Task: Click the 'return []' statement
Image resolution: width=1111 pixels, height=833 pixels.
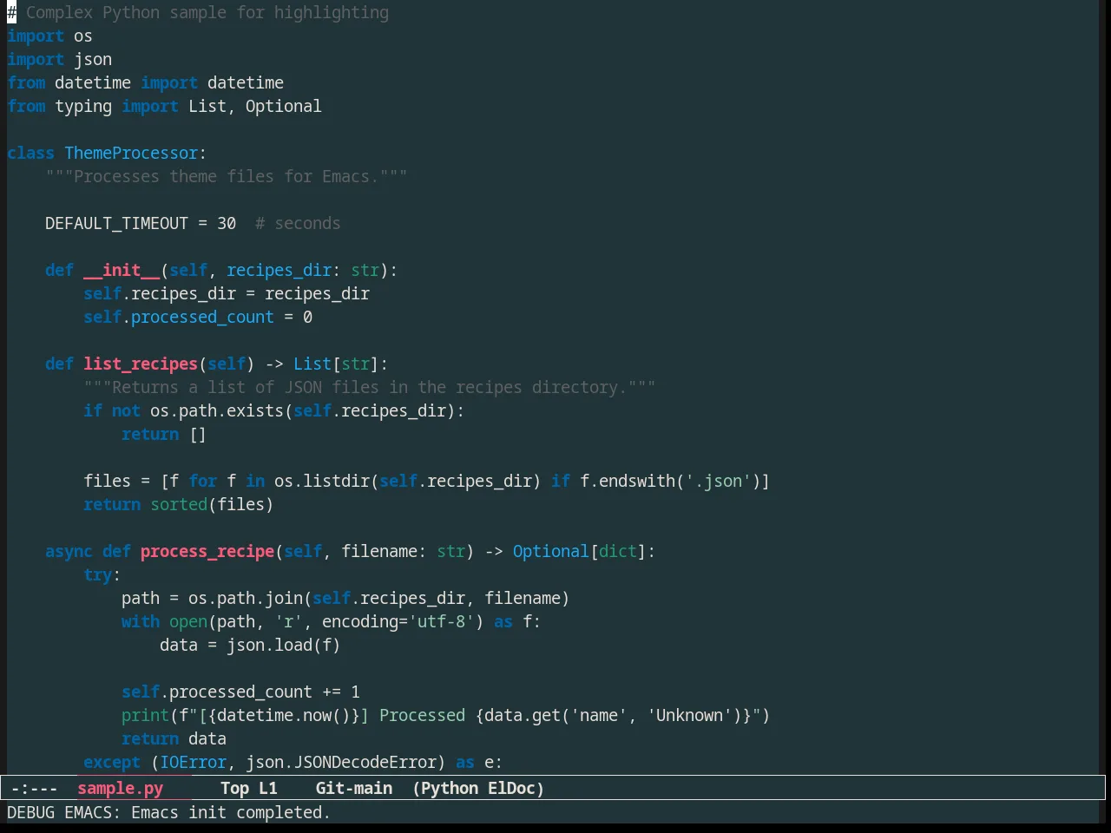Action: coord(164,434)
